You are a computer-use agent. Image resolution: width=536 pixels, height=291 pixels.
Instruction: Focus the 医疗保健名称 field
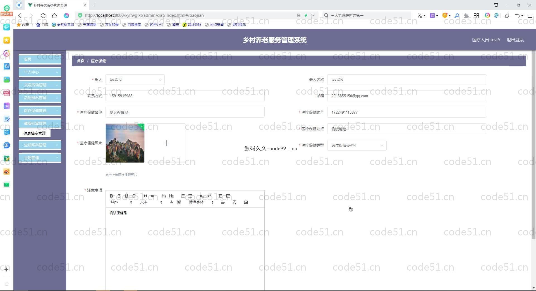click(x=185, y=112)
